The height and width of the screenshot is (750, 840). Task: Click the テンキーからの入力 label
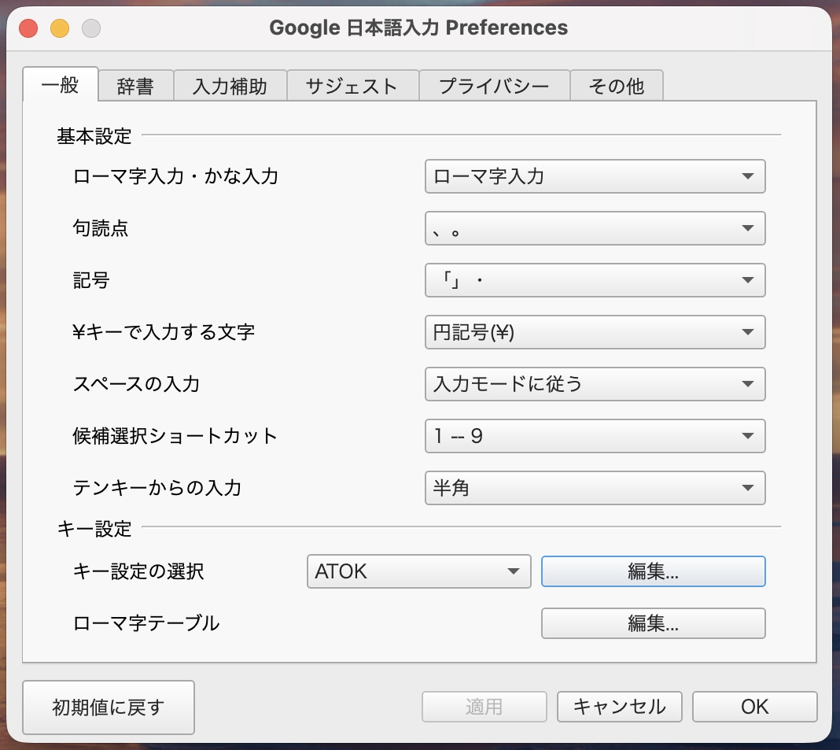pyautogui.click(x=157, y=488)
